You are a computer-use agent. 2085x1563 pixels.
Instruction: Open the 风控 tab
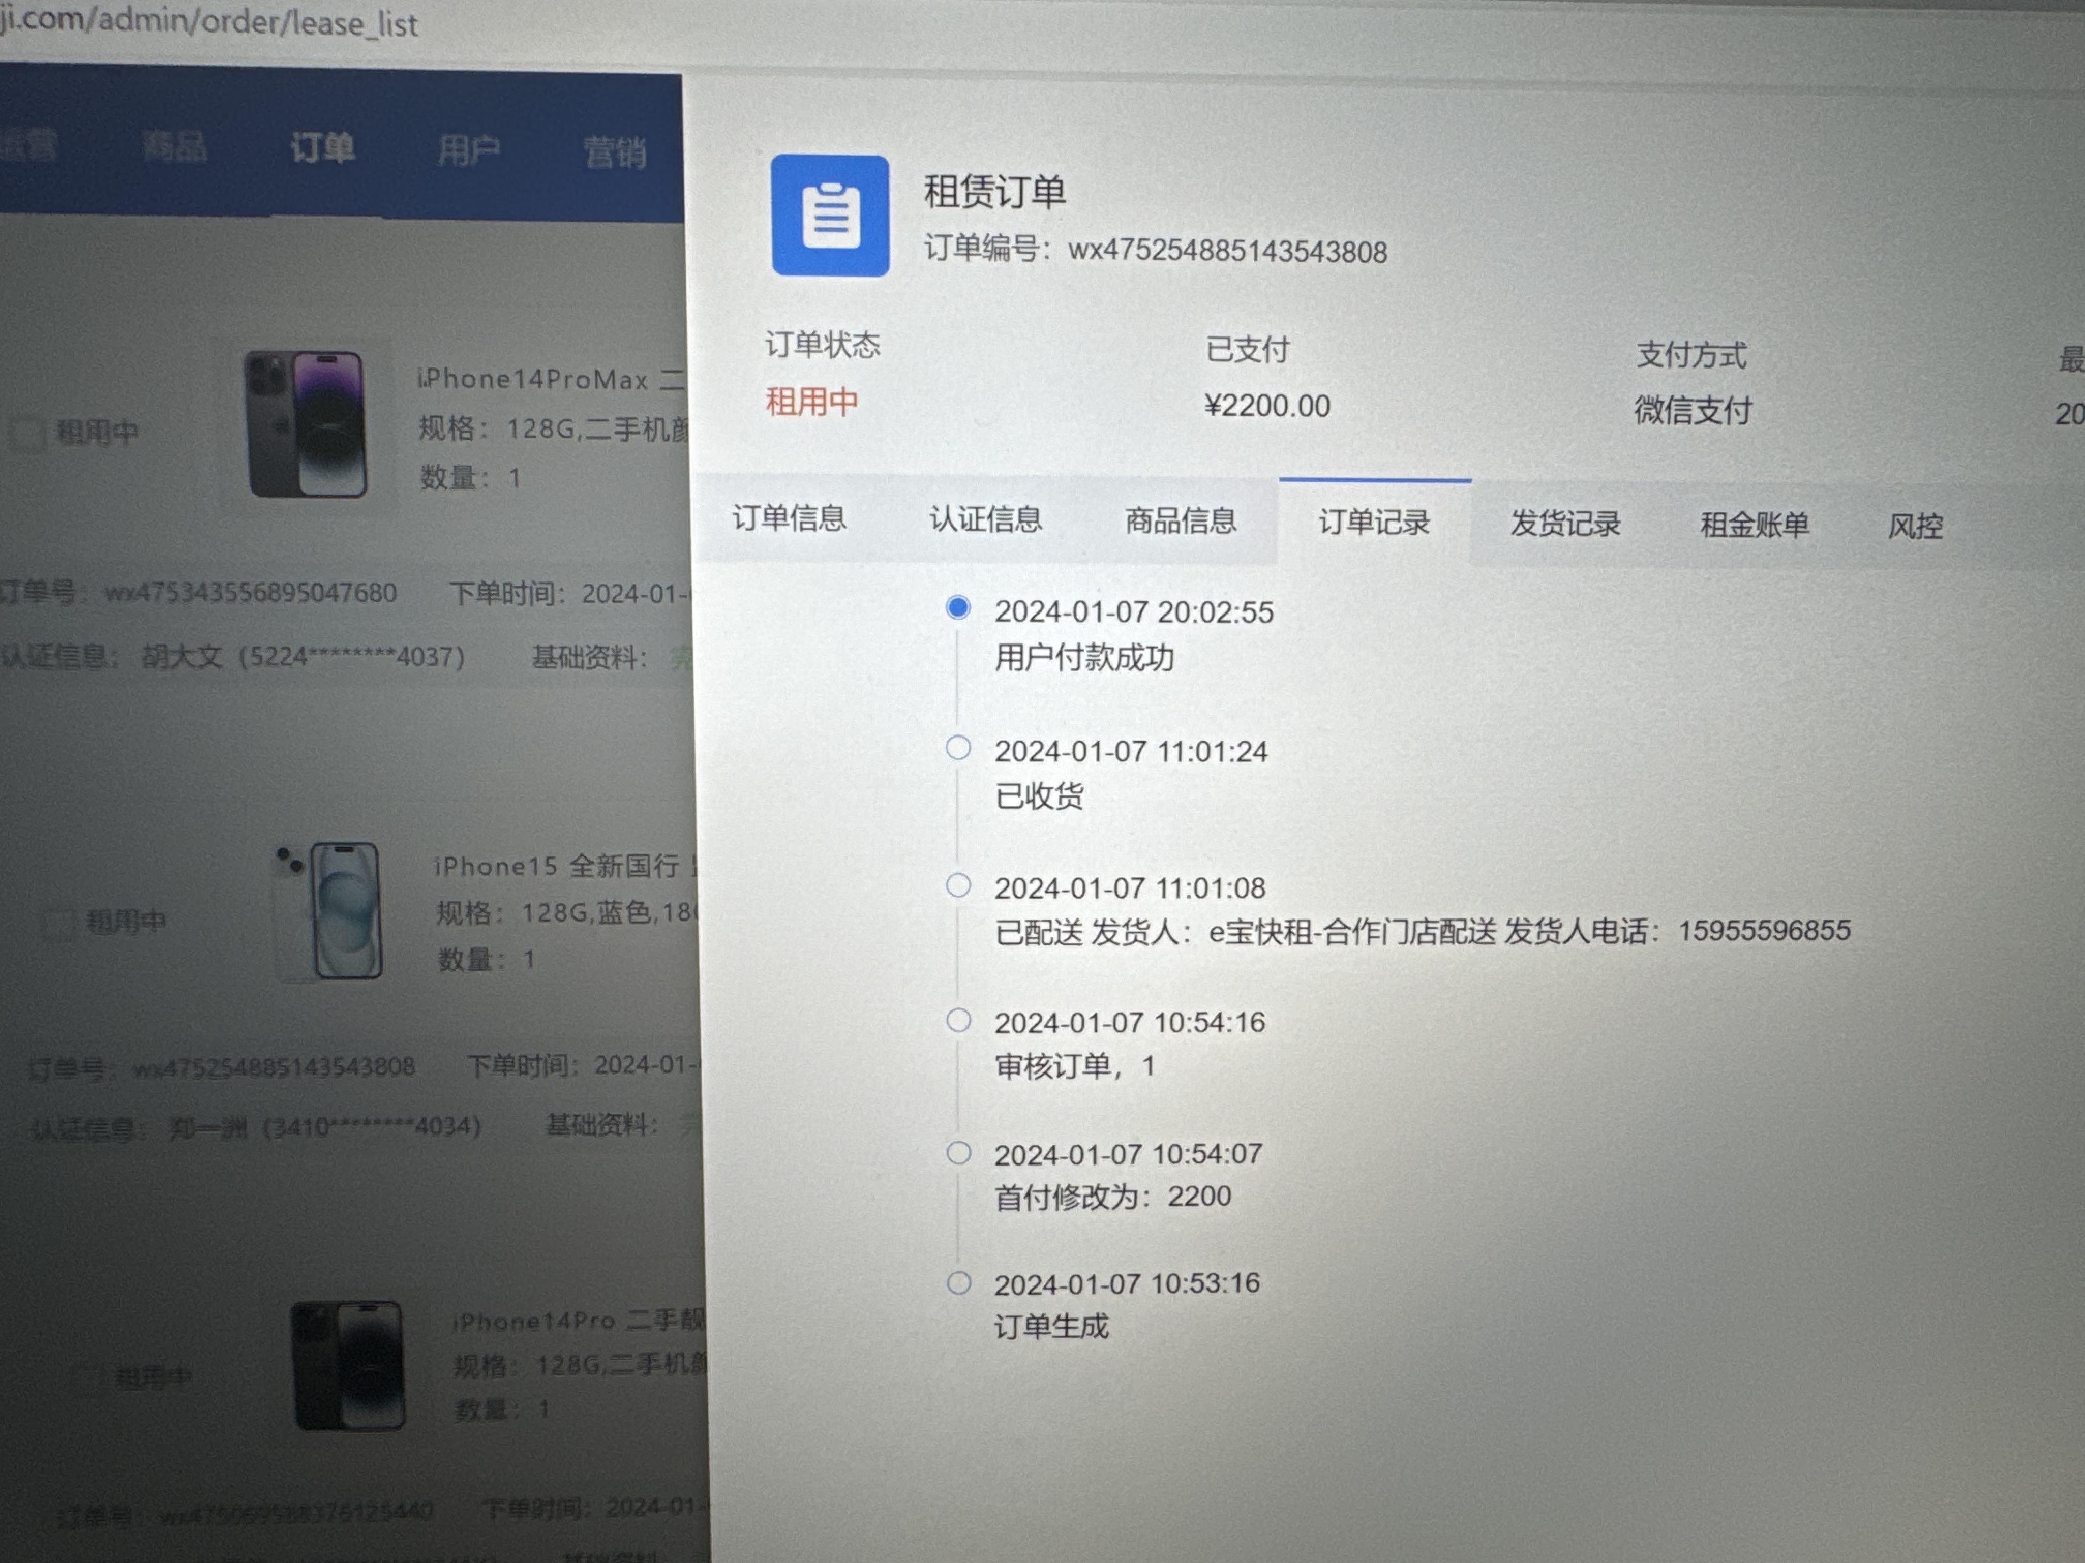(x=1915, y=527)
